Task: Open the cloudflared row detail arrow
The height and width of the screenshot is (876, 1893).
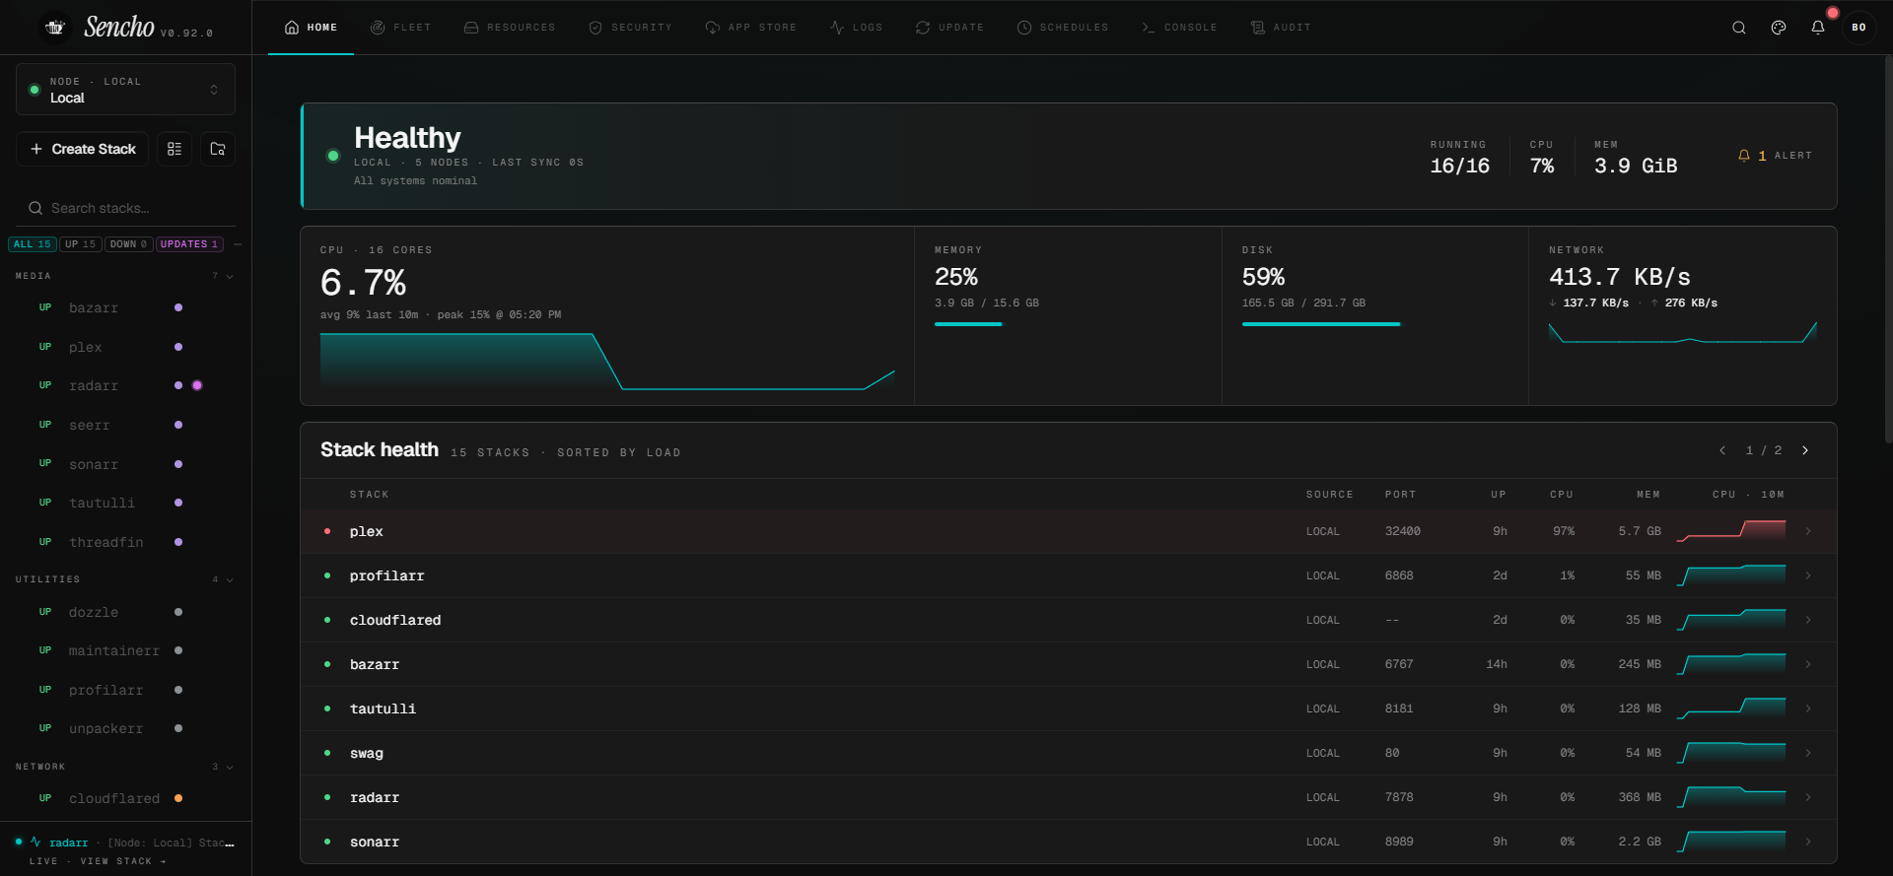Action: click(1808, 620)
